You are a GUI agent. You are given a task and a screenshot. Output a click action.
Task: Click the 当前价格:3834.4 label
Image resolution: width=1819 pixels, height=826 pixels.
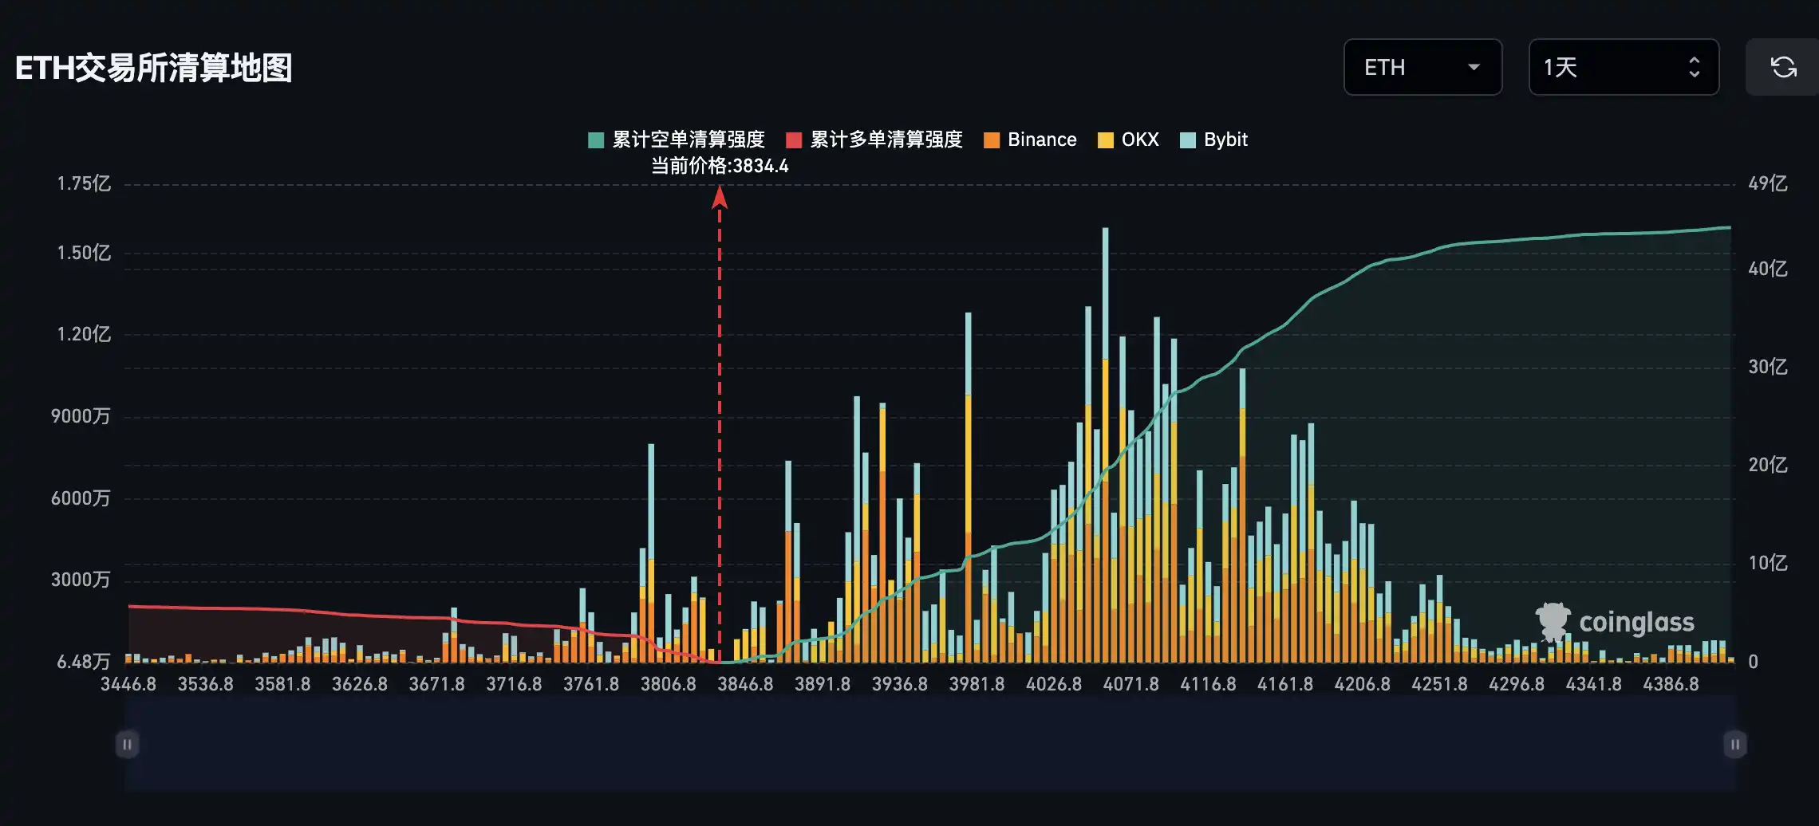click(x=720, y=166)
